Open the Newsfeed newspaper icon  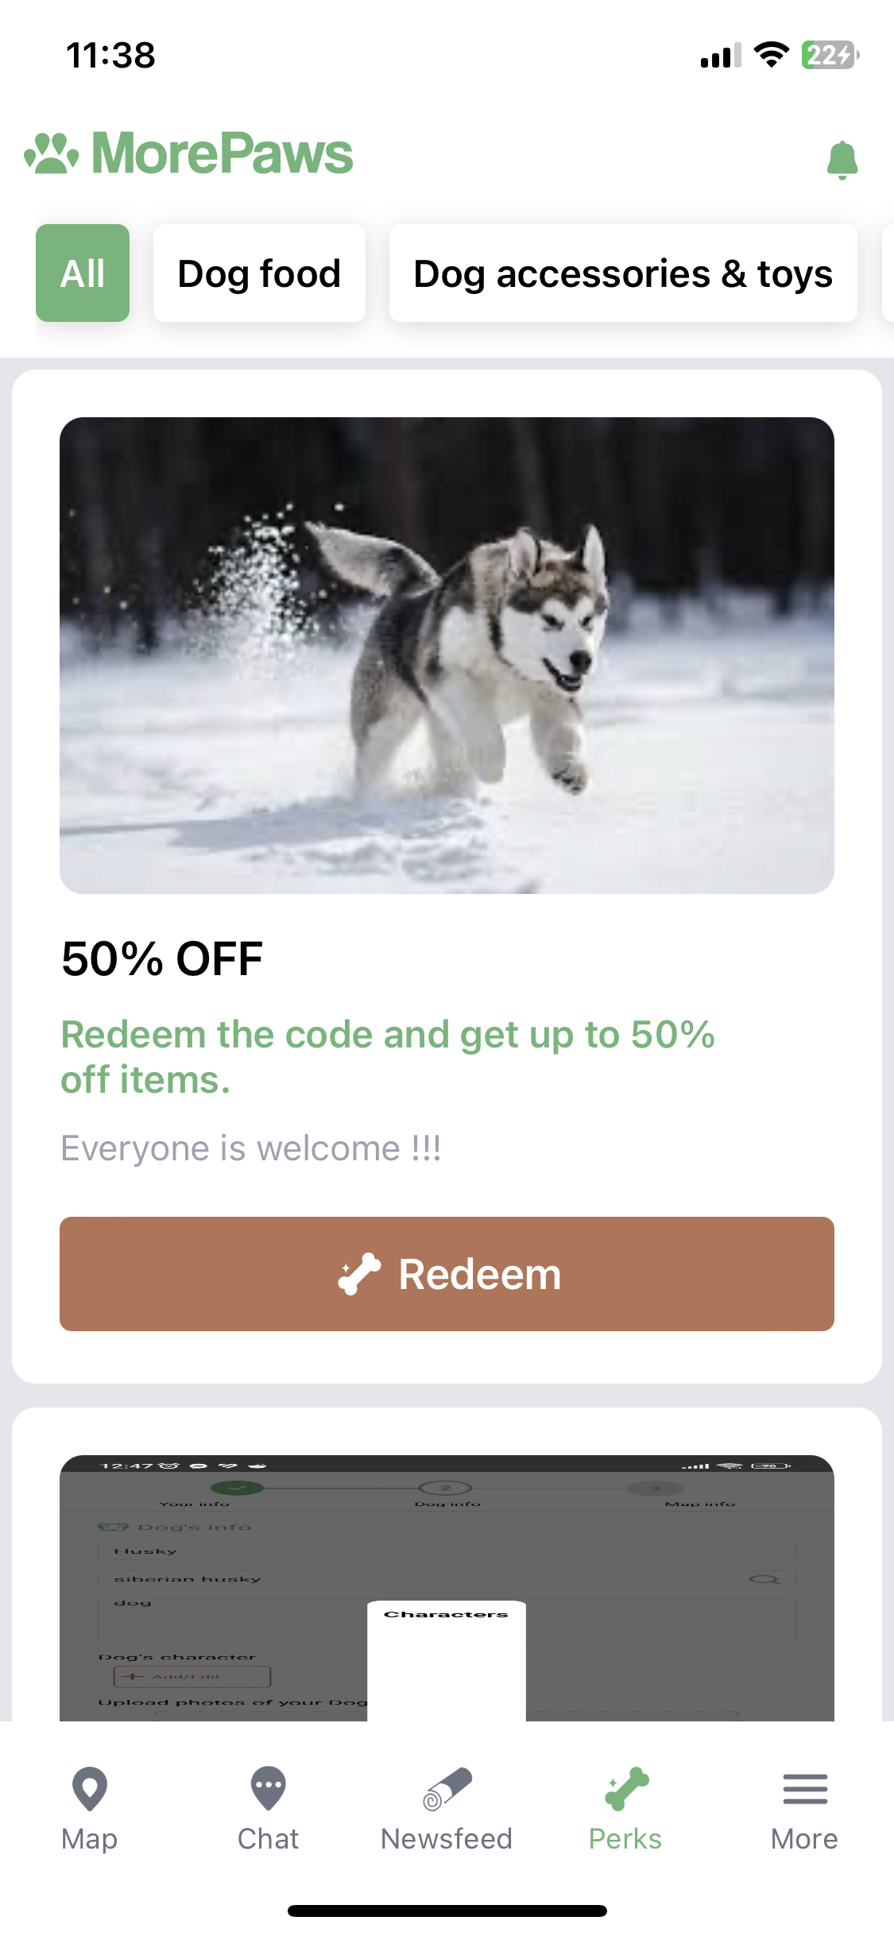447,1789
